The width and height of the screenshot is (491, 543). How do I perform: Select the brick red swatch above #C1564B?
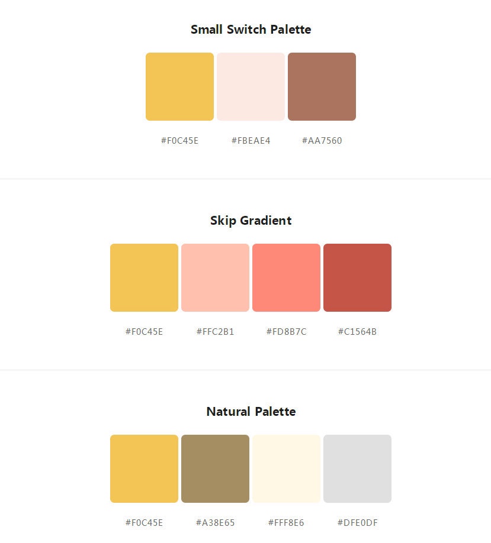pyautogui.click(x=358, y=278)
